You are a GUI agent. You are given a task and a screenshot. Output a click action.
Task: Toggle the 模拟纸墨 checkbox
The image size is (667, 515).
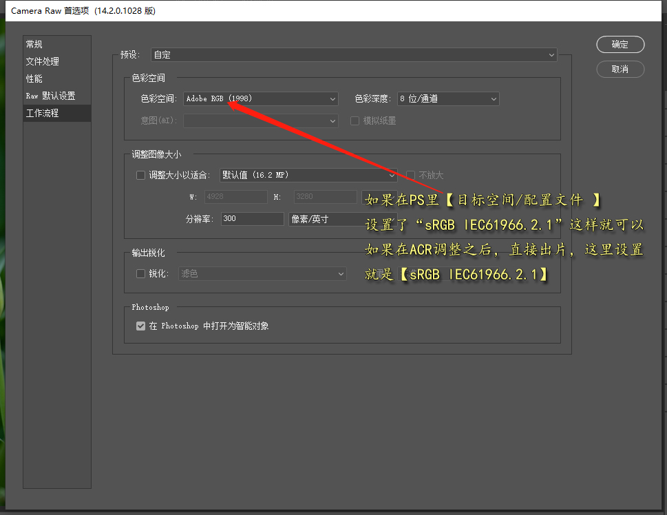pyautogui.click(x=355, y=120)
